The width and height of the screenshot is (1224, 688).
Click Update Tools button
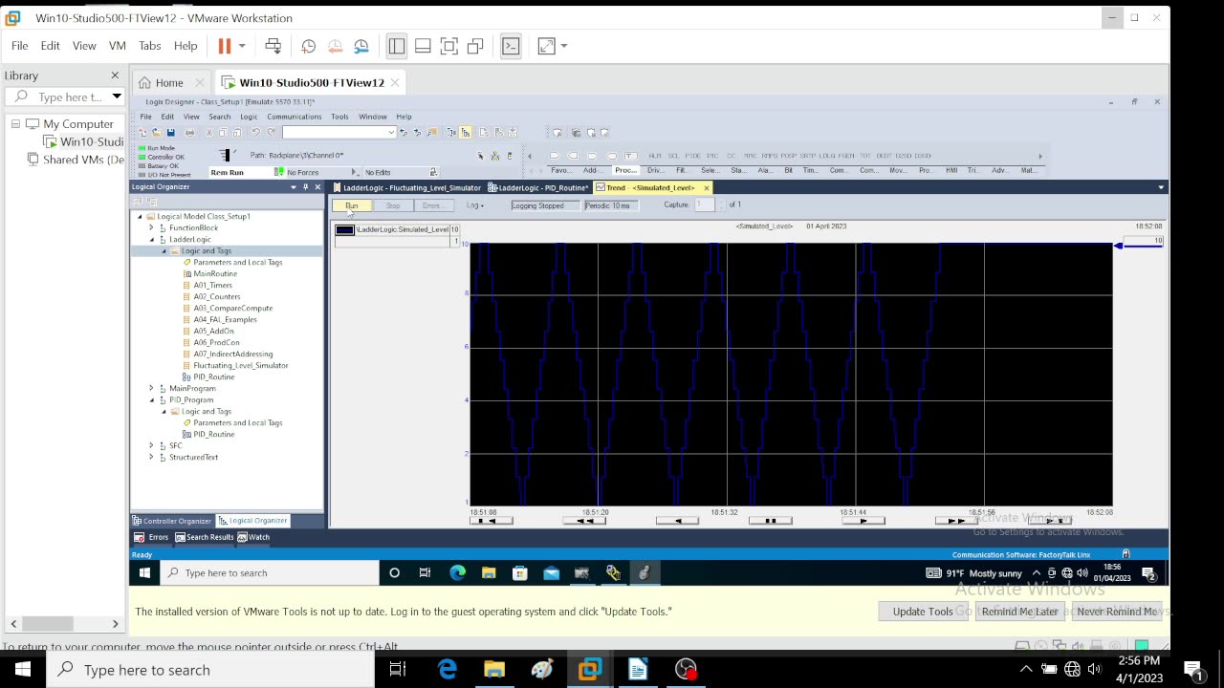(x=923, y=612)
